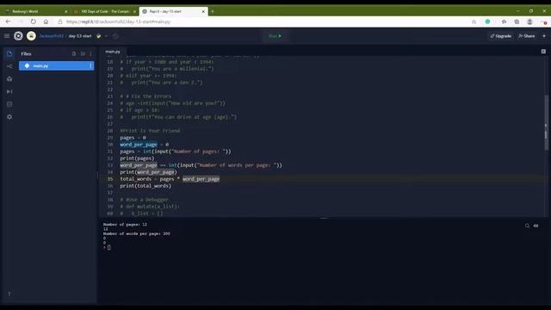The height and width of the screenshot is (310, 551).
Task: Select the Repl.it day-13-start browser tab
Action: [174, 11]
